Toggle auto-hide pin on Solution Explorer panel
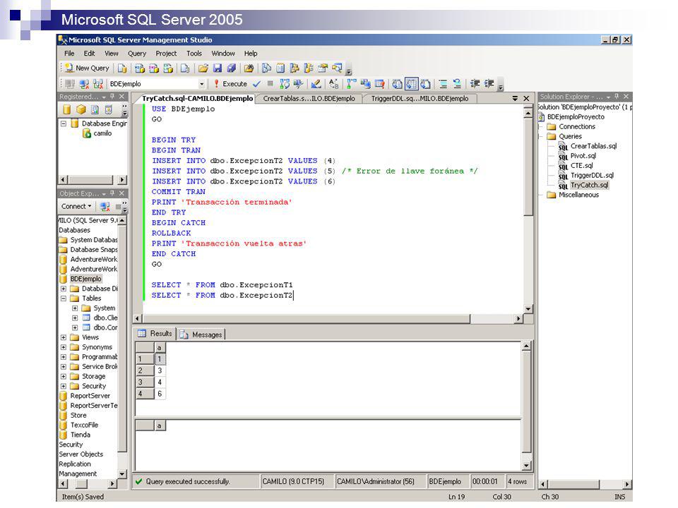Image resolution: width=678 pixels, height=508 pixels. tap(617, 97)
